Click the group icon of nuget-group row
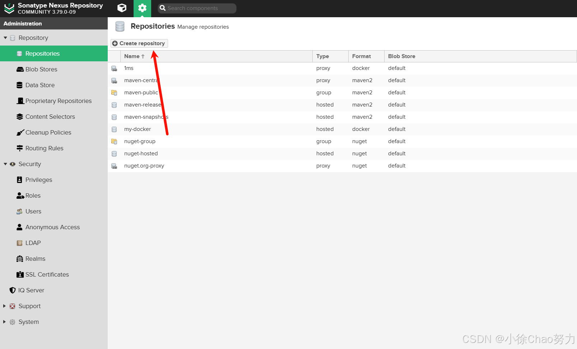The width and height of the screenshot is (577, 349). tap(114, 141)
